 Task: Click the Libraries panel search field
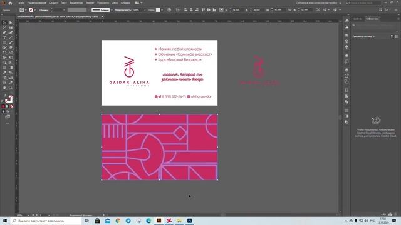tap(375, 25)
